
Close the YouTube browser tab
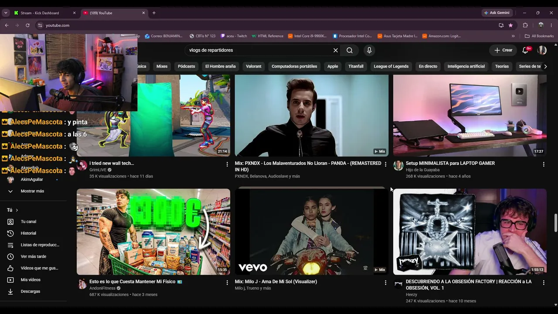[143, 13]
